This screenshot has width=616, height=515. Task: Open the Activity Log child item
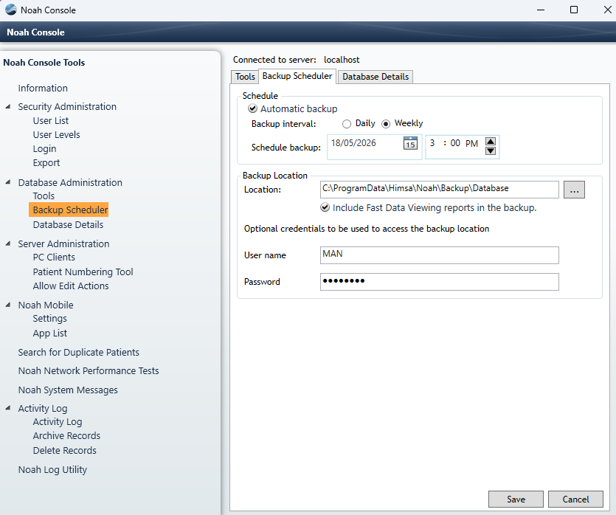point(58,422)
